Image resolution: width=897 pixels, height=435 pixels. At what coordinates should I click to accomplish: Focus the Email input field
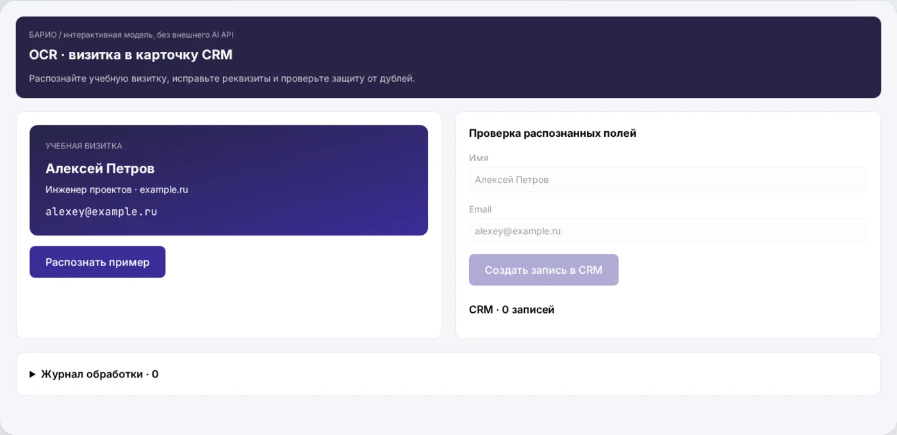click(668, 231)
